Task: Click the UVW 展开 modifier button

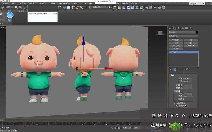Action: (176, 49)
